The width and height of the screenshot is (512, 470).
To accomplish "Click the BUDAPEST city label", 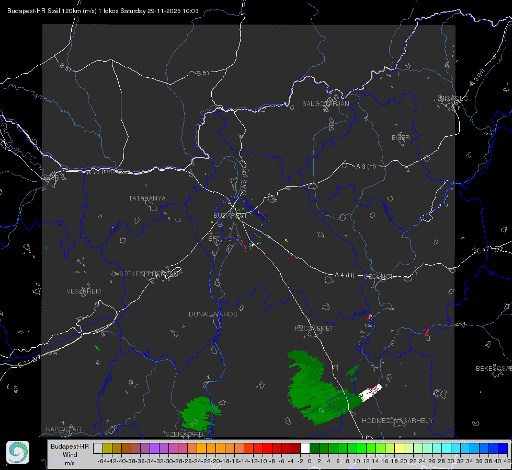I will pos(230,215).
